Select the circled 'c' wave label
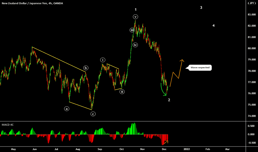258x152 pixels. [x=93, y=114]
